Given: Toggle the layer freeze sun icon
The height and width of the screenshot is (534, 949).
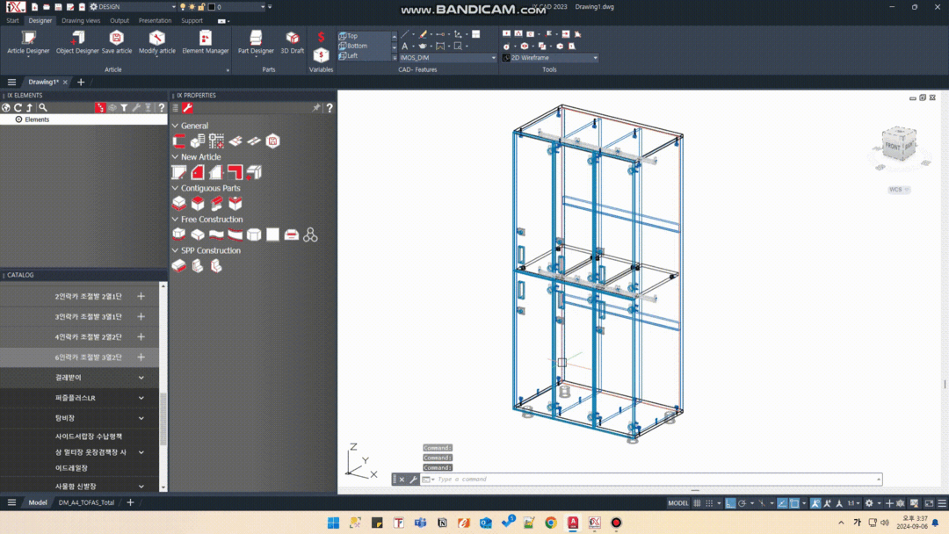Looking at the screenshot, I should click(192, 7).
